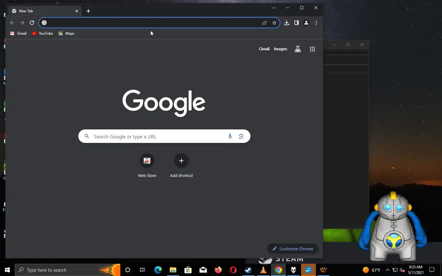Image resolution: width=442 pixels, height=276 pixels.
Task: Click Chrome icon on taskbar
Action: [x=278, y=270]
